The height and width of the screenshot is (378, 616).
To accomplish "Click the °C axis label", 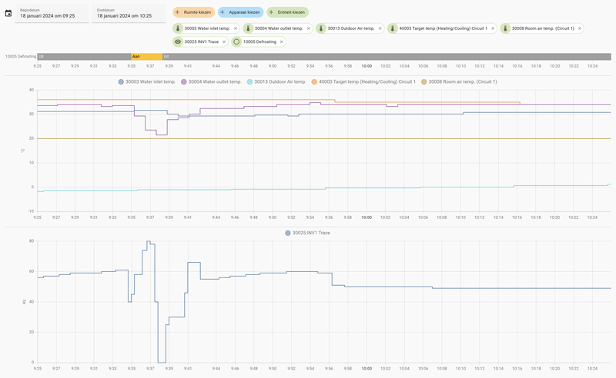I will click(x=23, y=151).
